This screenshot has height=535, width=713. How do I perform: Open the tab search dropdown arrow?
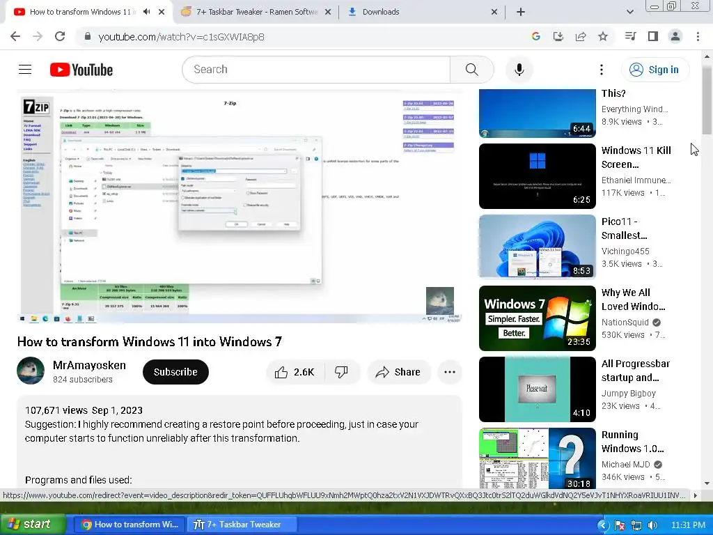click(x=629, y=12)
